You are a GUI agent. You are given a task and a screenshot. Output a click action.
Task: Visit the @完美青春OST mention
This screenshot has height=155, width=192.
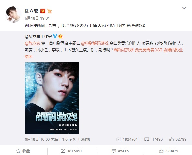click(x=149, y=50)
